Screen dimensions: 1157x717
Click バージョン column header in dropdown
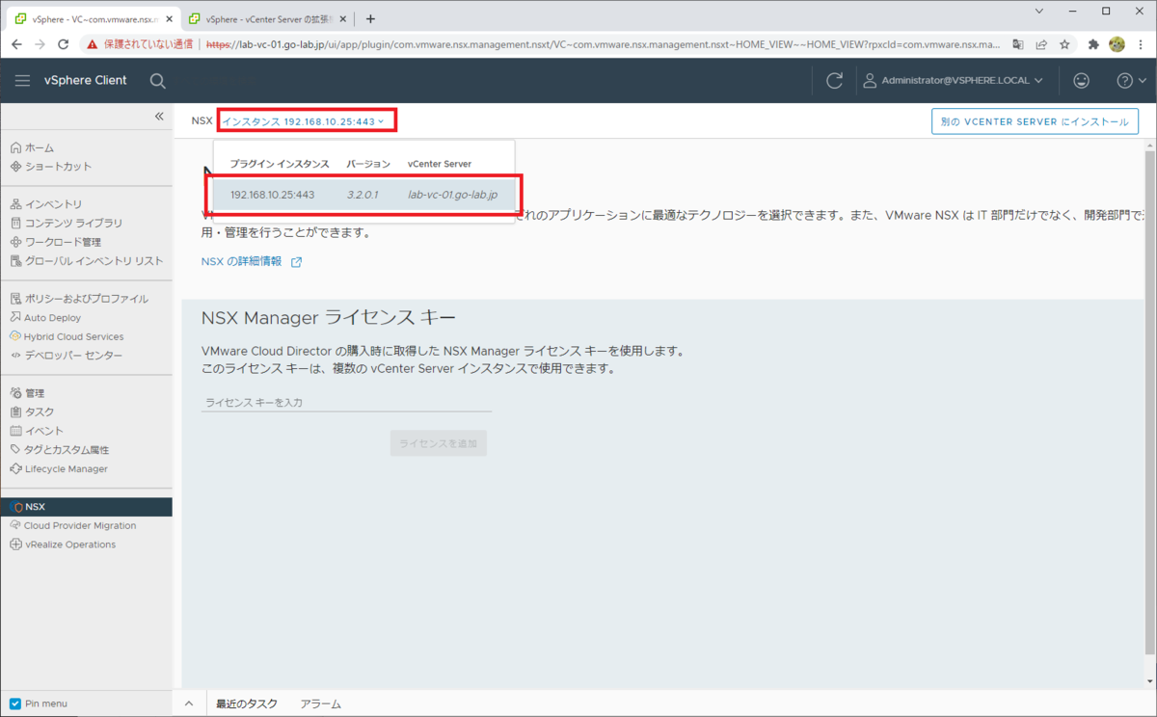pos(368,164)
